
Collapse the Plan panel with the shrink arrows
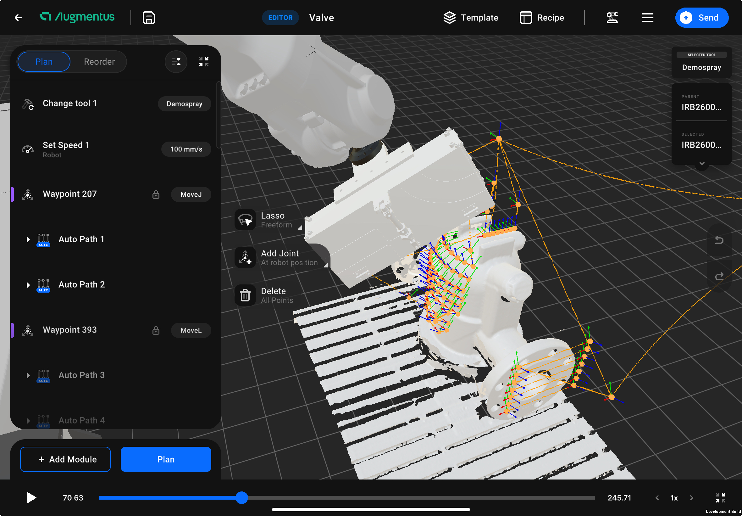203,61
